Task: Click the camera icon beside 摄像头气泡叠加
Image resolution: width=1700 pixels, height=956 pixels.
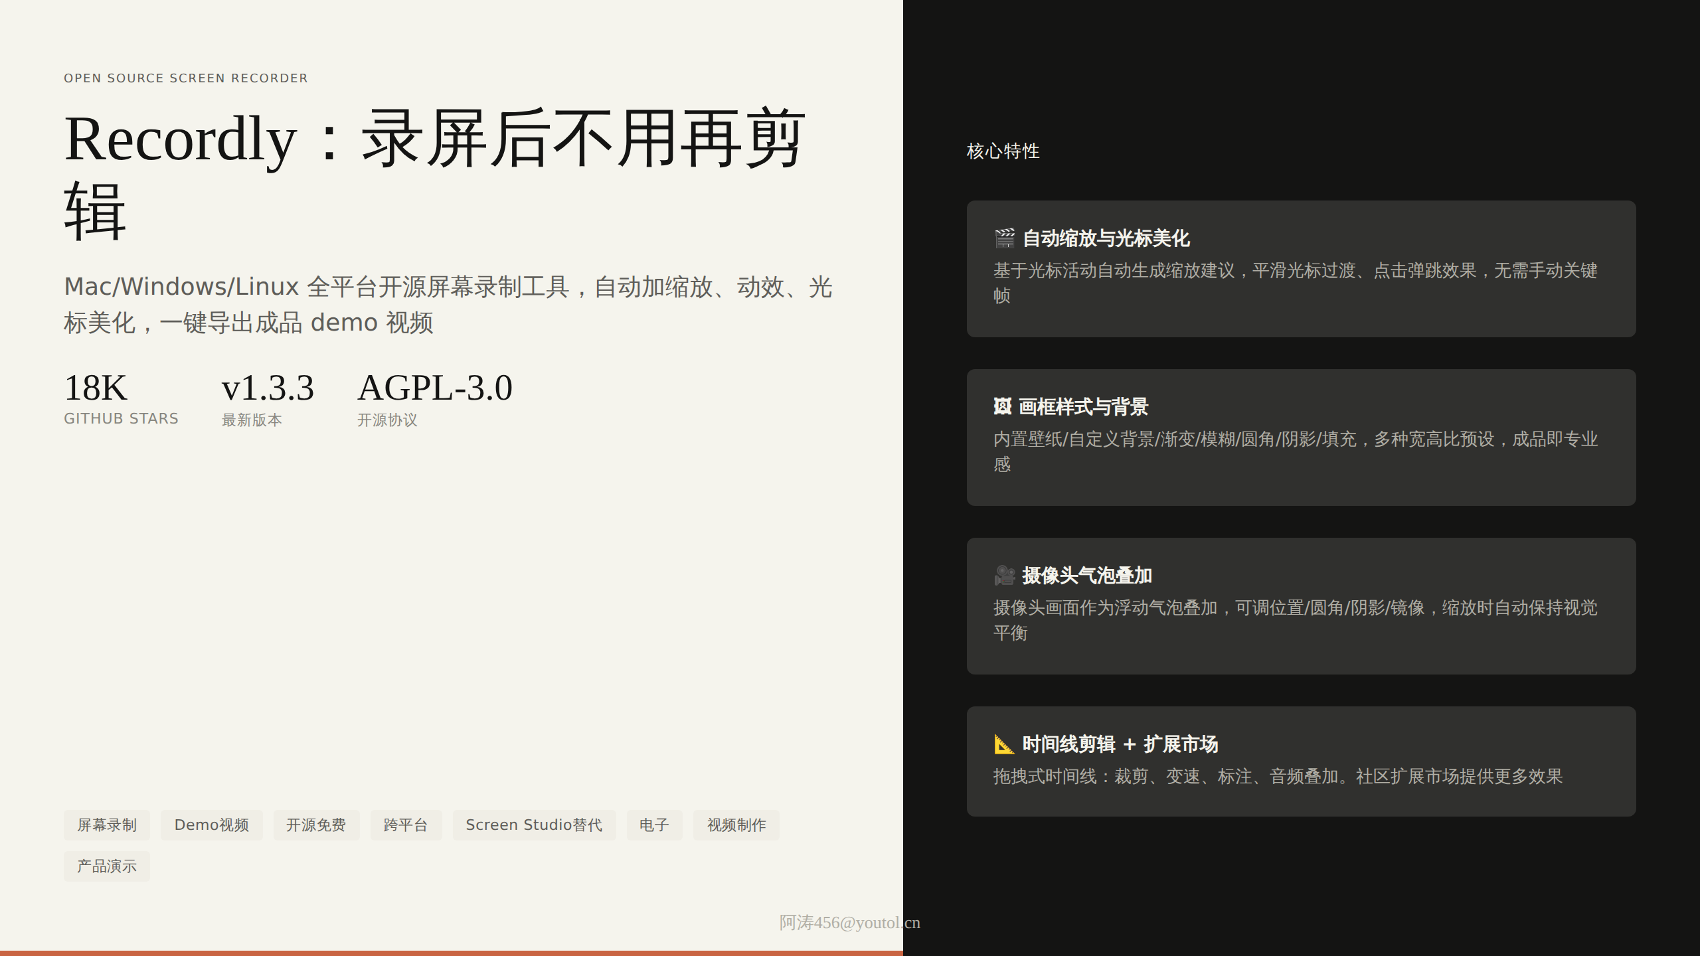Action: [x=1004, y=575]
